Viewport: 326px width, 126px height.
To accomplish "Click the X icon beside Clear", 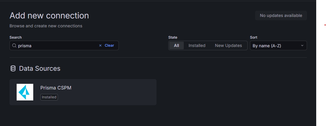I will pos(100,45).
